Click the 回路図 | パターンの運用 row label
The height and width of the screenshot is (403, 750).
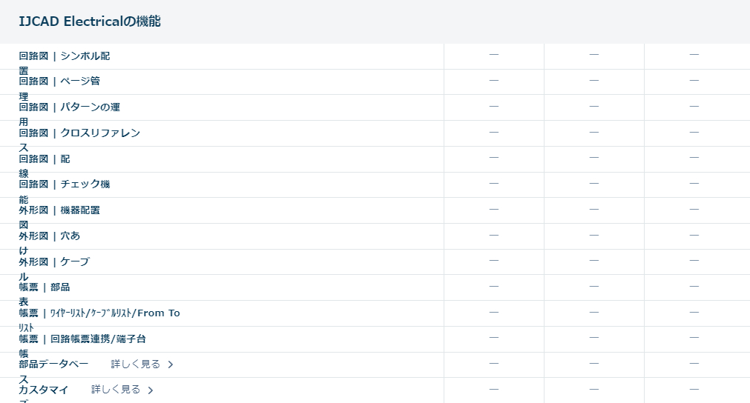pyautogui.click(x=69, y=107)
